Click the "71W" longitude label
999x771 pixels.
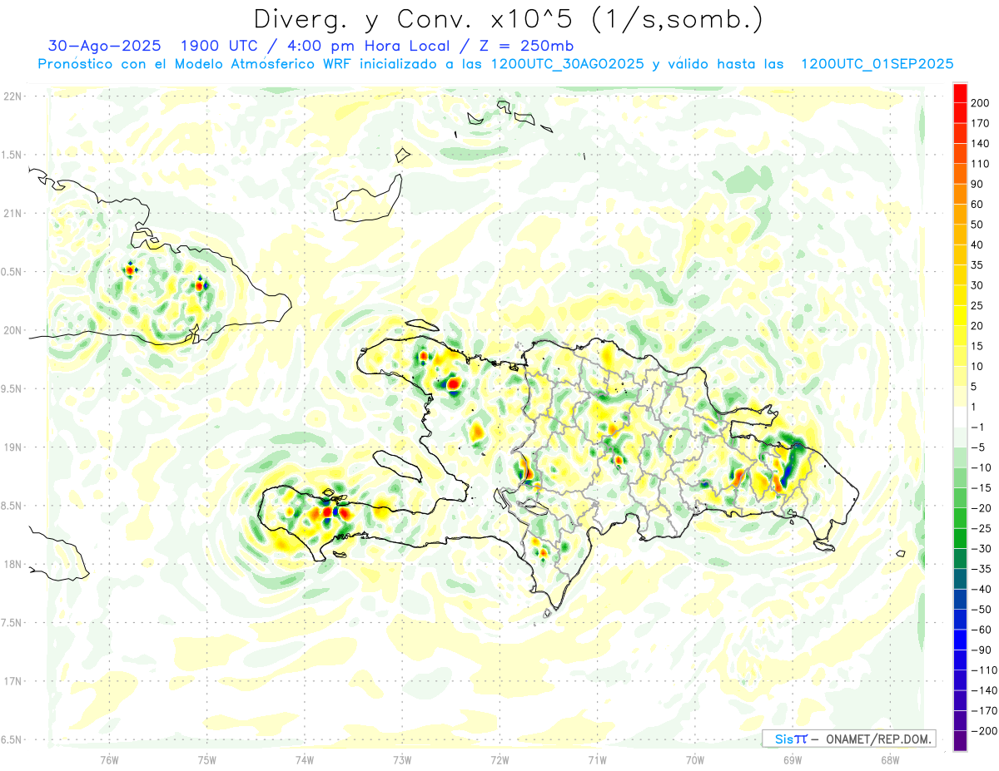pos(597,759)
